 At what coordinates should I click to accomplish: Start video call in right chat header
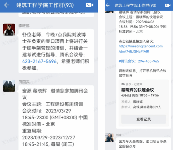click(x=168, y=5)
